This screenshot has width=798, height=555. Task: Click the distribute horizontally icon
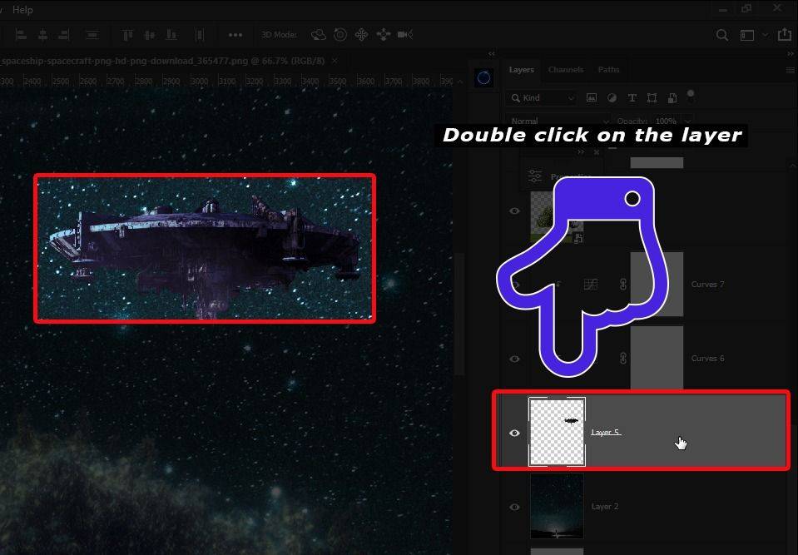200,35
